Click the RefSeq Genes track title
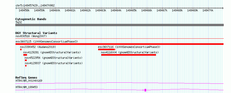The image size is (231, 93). click(x=26, y=78)
